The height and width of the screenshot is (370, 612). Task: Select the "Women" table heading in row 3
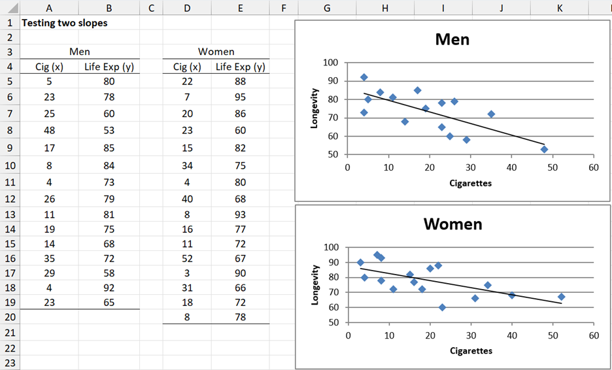(216, 52)
